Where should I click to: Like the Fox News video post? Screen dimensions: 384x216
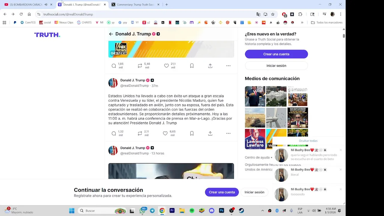(x=166, y=66)
